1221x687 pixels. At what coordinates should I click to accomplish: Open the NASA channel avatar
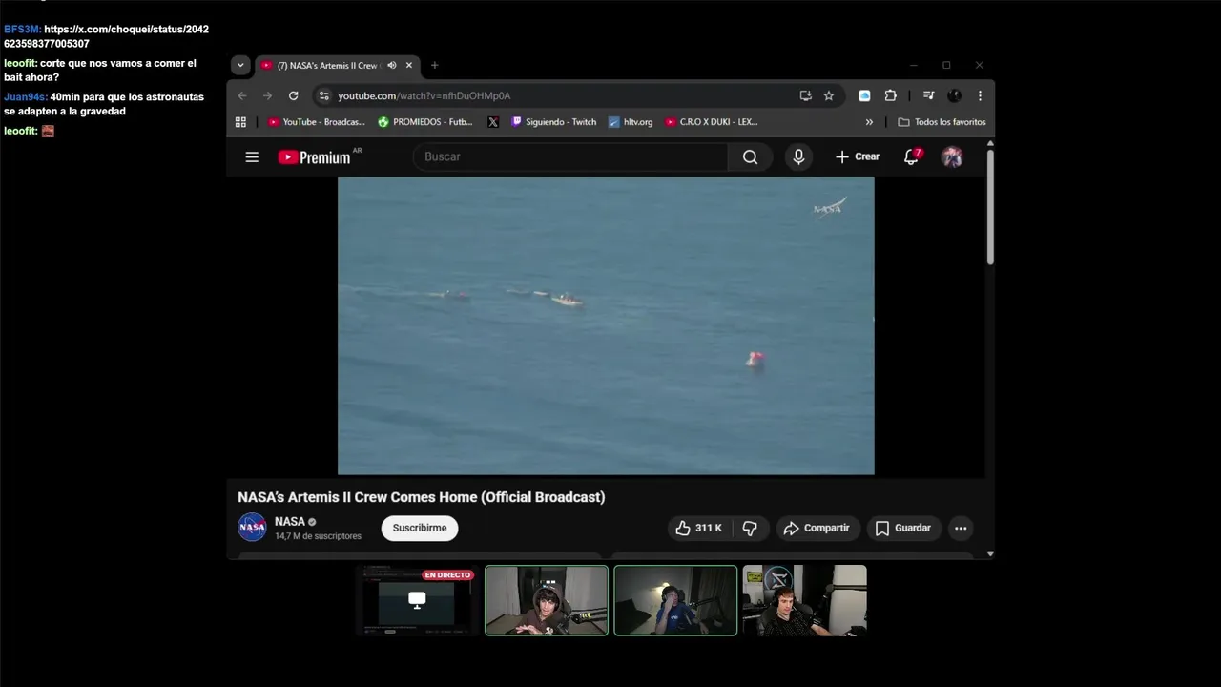tap(252, 527)
